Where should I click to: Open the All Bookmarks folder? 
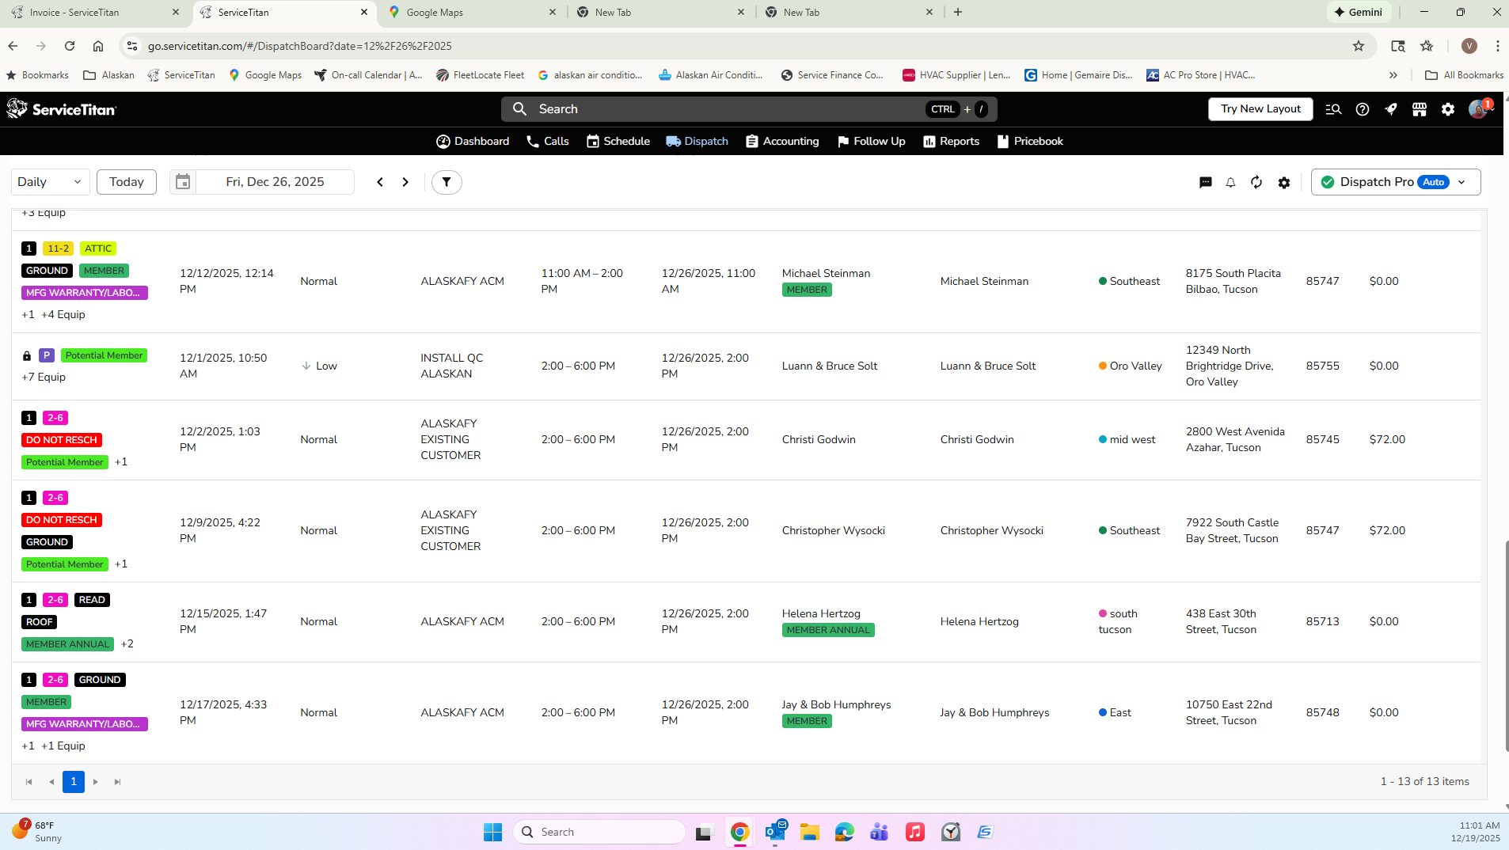coord(1464,75)
